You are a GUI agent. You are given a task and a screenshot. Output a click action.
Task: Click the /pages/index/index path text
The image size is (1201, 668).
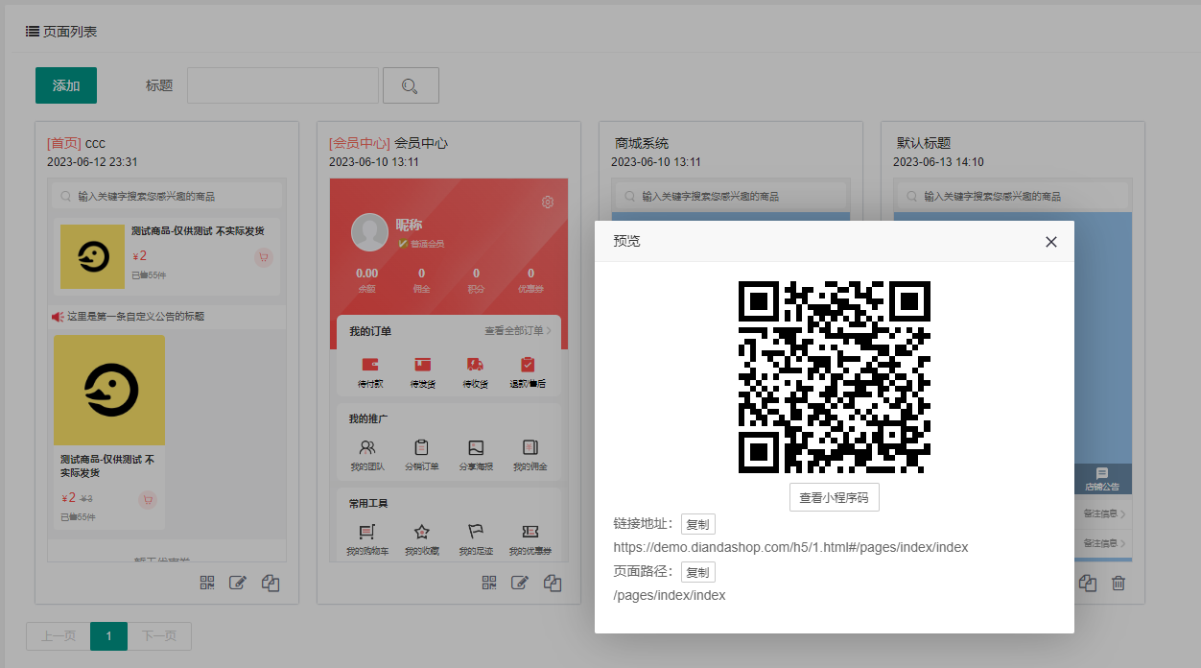coord(670,596)
